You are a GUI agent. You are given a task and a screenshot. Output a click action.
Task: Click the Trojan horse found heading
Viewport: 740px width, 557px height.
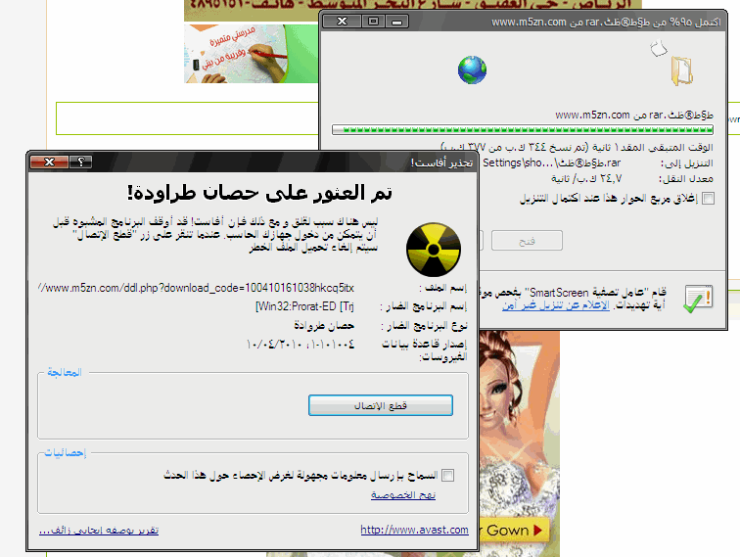click(x=259, y=193)
